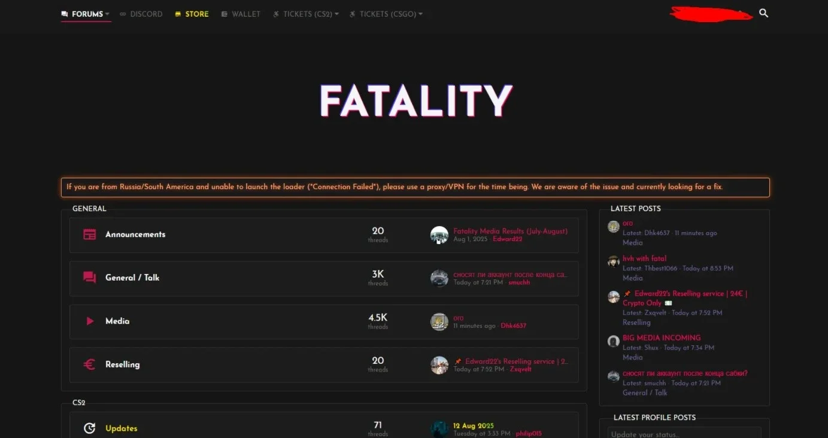Open 'Edward22's Reselling service | 24€' in Latest Posts

coord(685,298)
